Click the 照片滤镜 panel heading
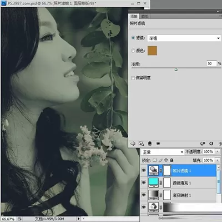The image size is (222, 222). pos(137,23)
